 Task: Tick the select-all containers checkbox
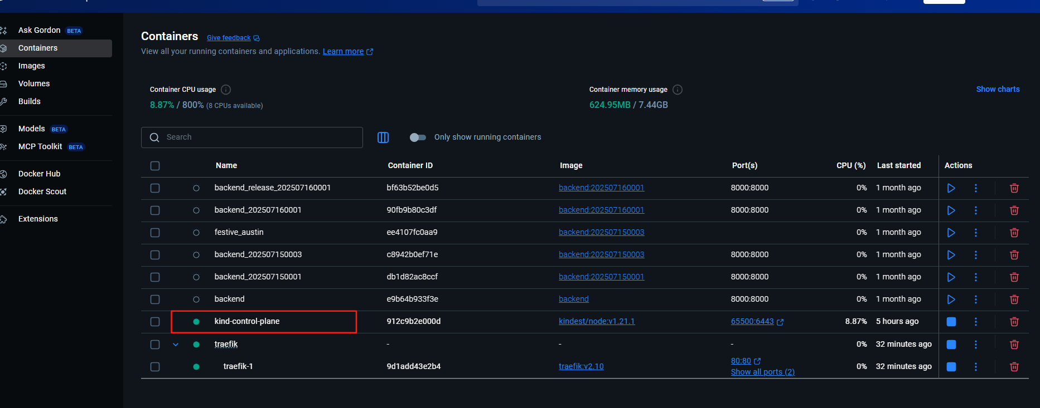tap(155, 166)
